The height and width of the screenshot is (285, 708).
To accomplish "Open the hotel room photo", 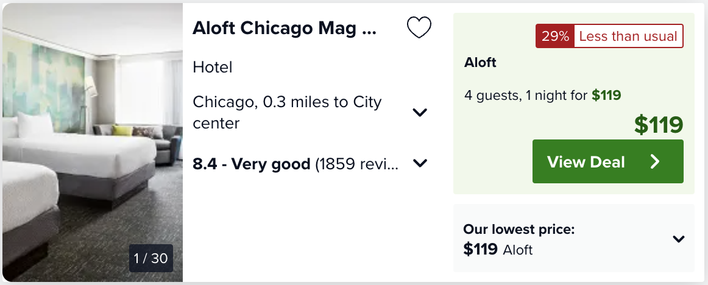I will 93,142.
